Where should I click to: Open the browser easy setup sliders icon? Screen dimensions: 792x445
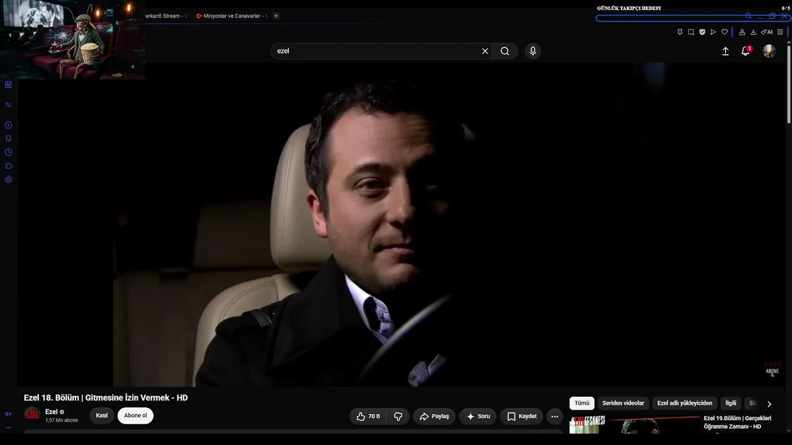pyautogui.click(x=780, y=32)
